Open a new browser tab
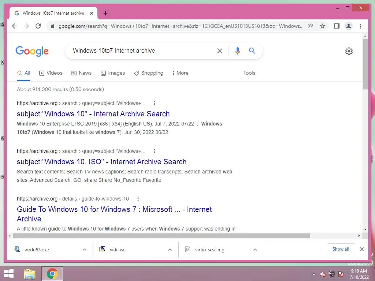 [x=105, y=13]
